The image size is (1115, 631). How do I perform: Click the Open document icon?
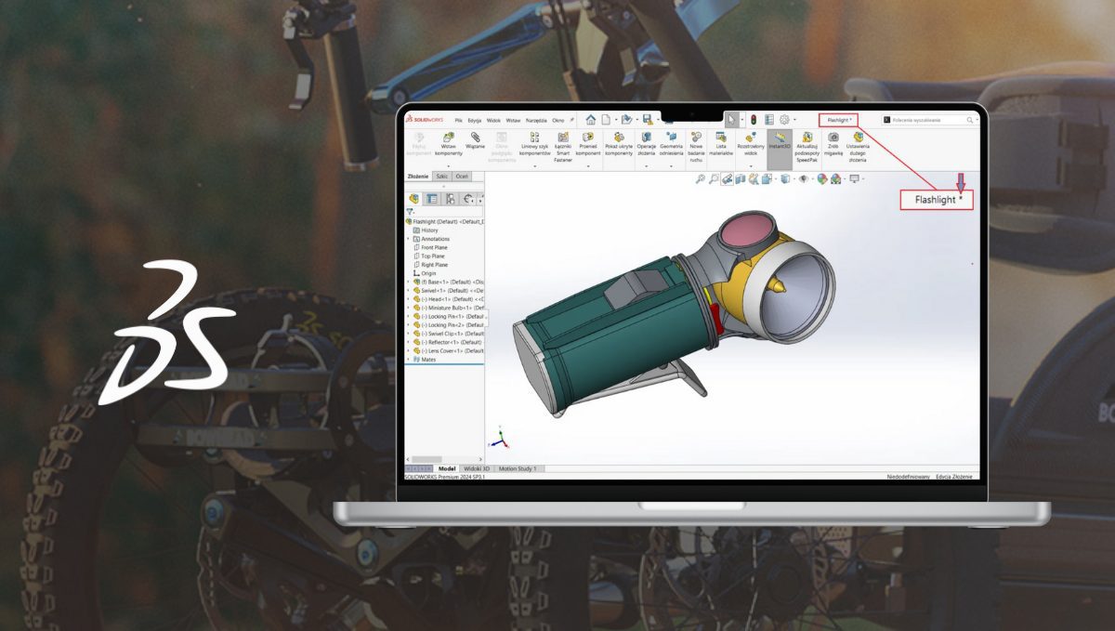tap(626, 119)
